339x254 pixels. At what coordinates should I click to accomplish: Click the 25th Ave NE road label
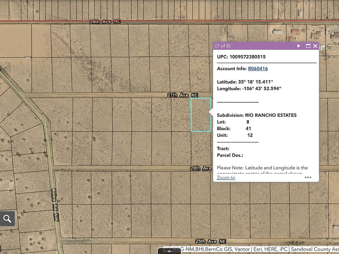click(x=210, y=241)
